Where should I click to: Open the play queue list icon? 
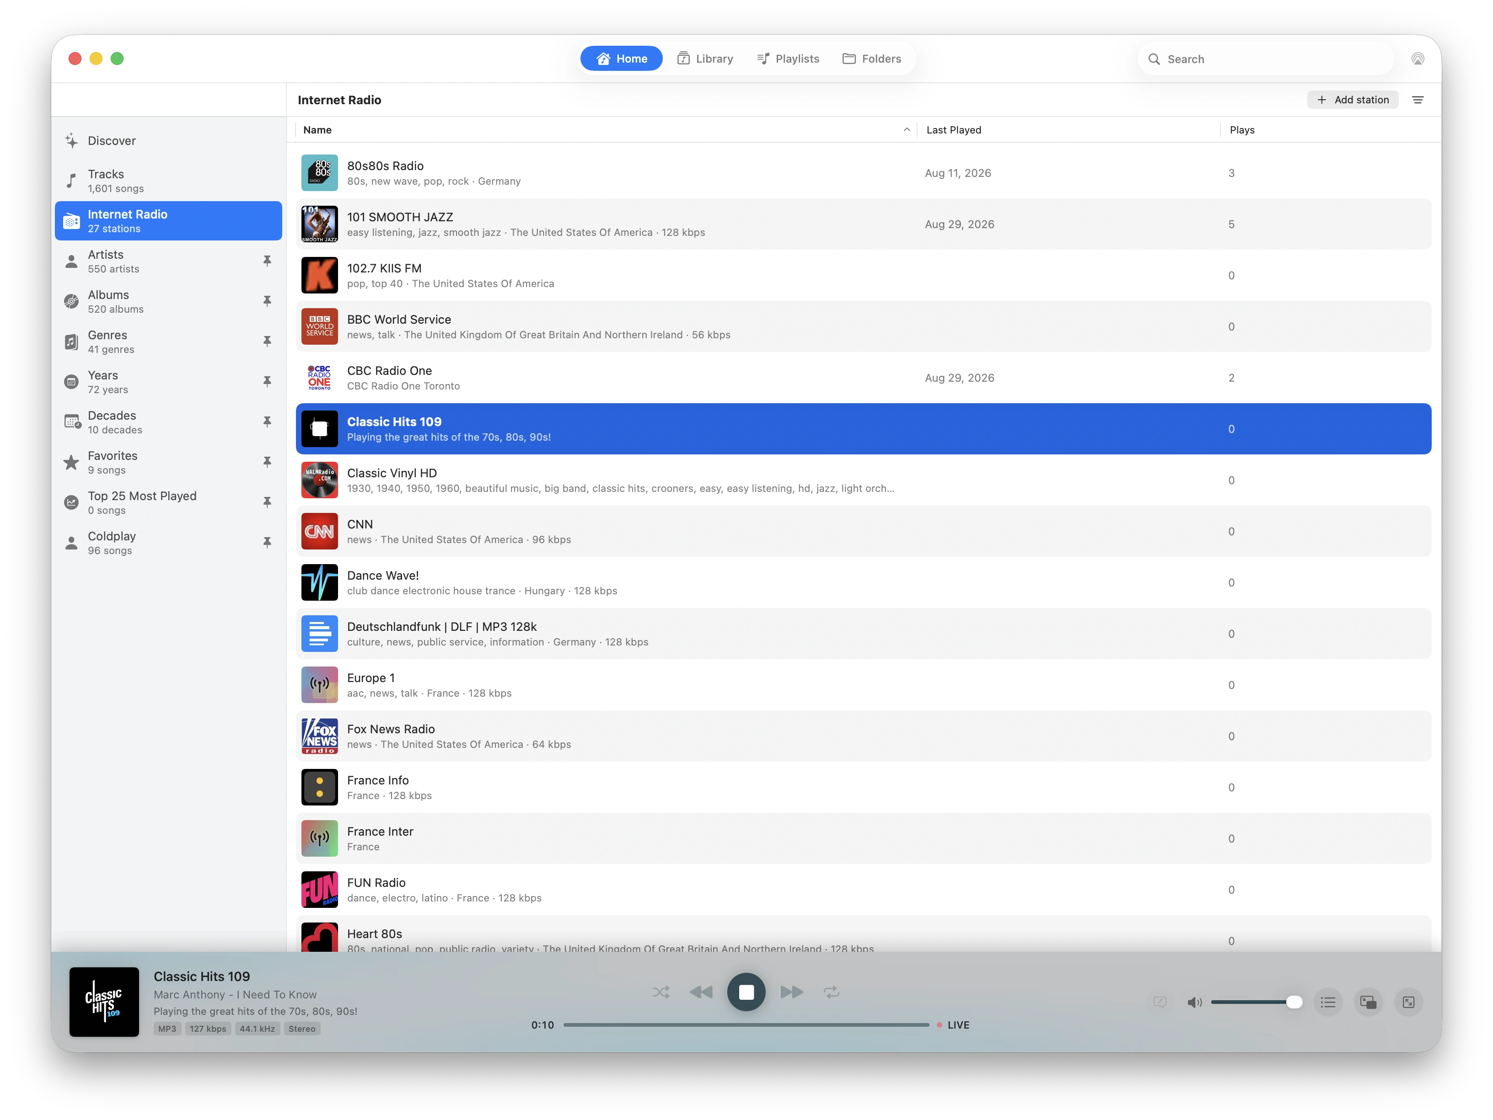1327,1002
